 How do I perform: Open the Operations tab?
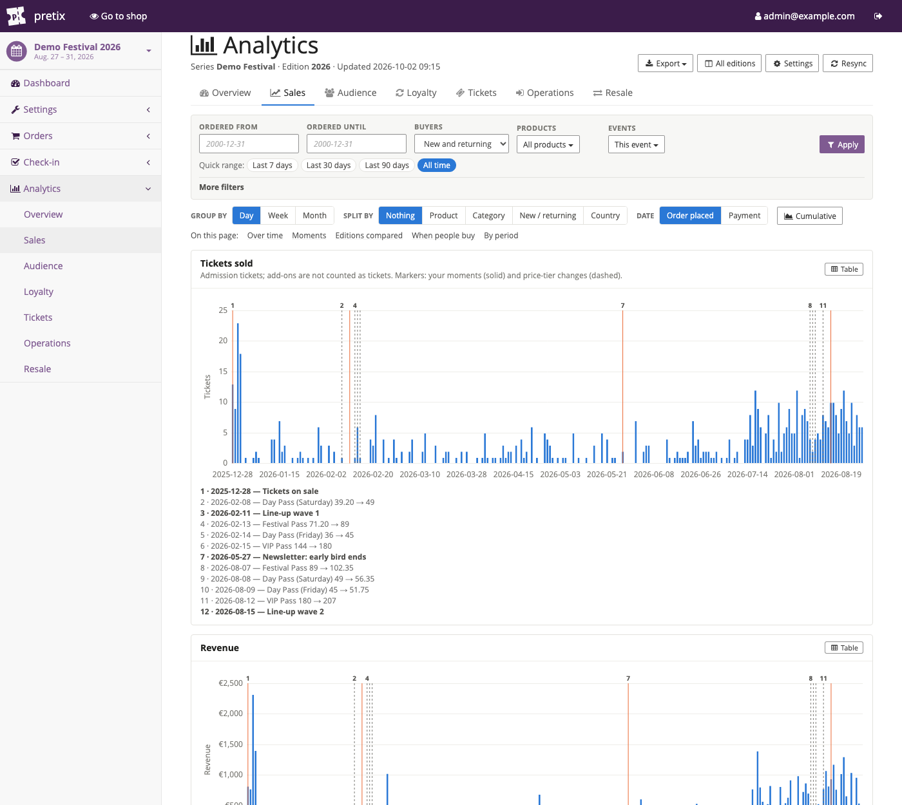[x=544, y=93]
